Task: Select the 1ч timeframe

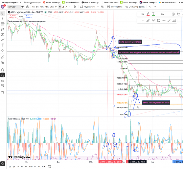Action: click(56, 7)
